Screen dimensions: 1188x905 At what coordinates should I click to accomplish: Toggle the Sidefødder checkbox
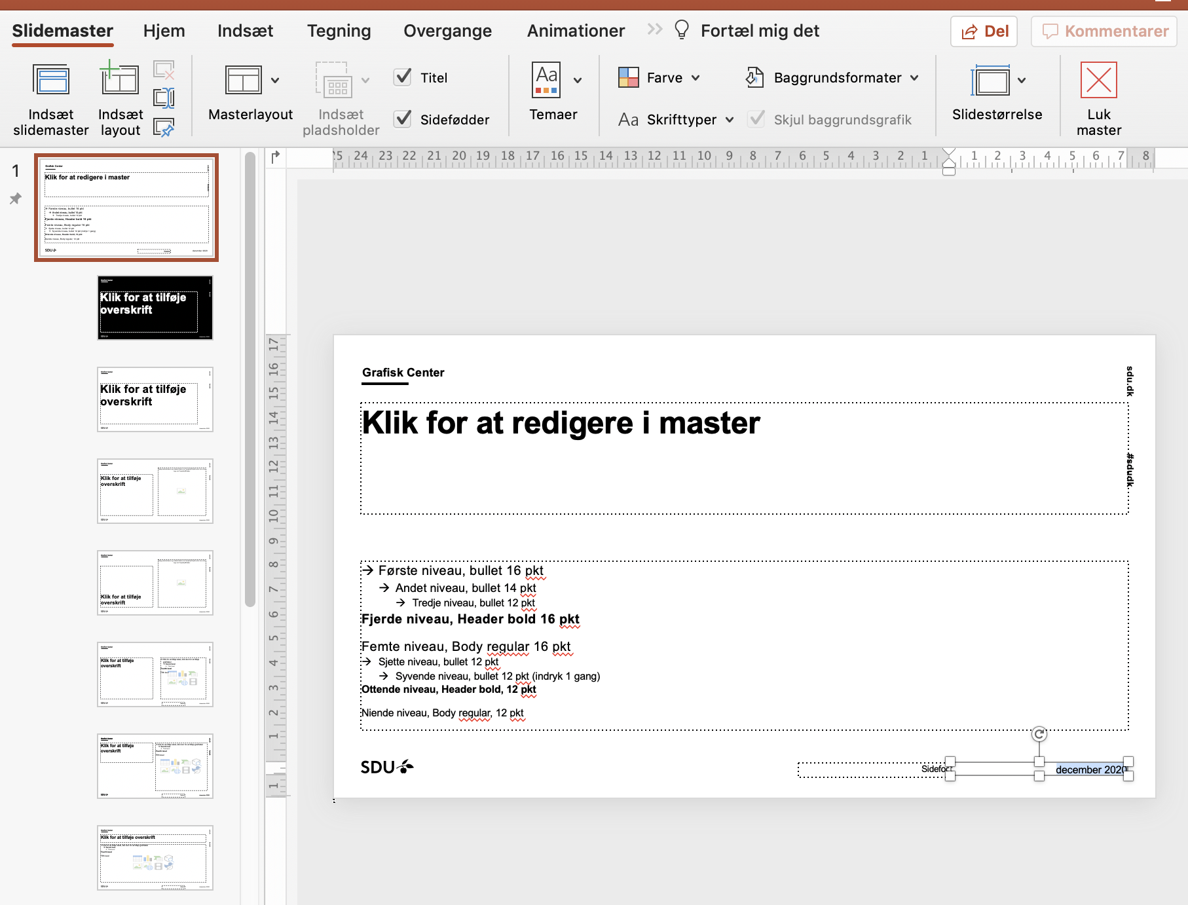(403, 119)
